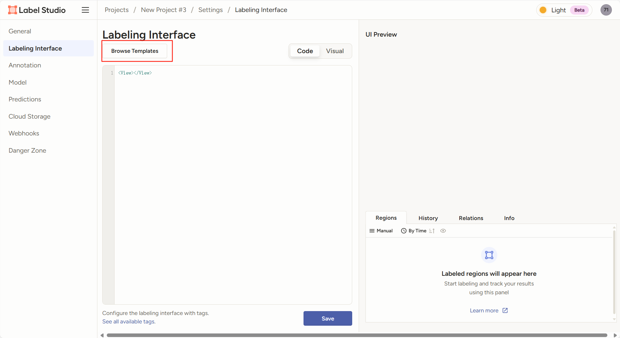Open the user avatar menu
The width and height of the screenshot is (620, 338).
(x=606, y=10)
